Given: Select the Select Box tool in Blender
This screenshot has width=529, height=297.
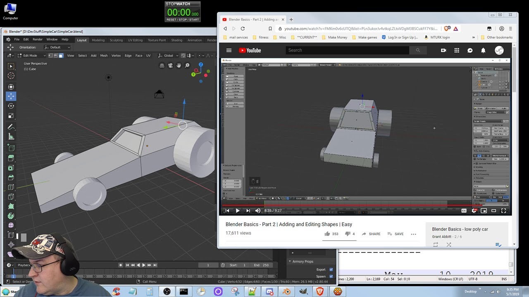Looking at the screenshot, I should [x=11, y=66].
